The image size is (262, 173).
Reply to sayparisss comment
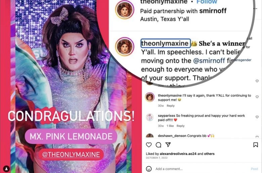pos(180,126)
